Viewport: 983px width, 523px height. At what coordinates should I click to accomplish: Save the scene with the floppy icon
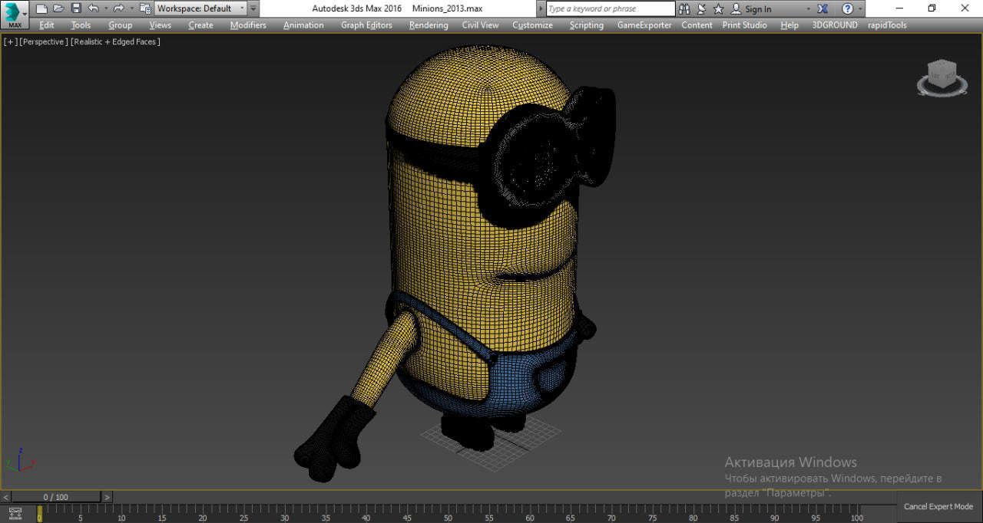coord(76,8)
